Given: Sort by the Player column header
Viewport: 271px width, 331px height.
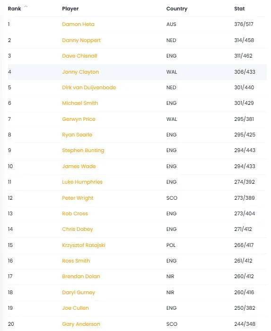Looking at the screenshot, I should coord(70,8).
